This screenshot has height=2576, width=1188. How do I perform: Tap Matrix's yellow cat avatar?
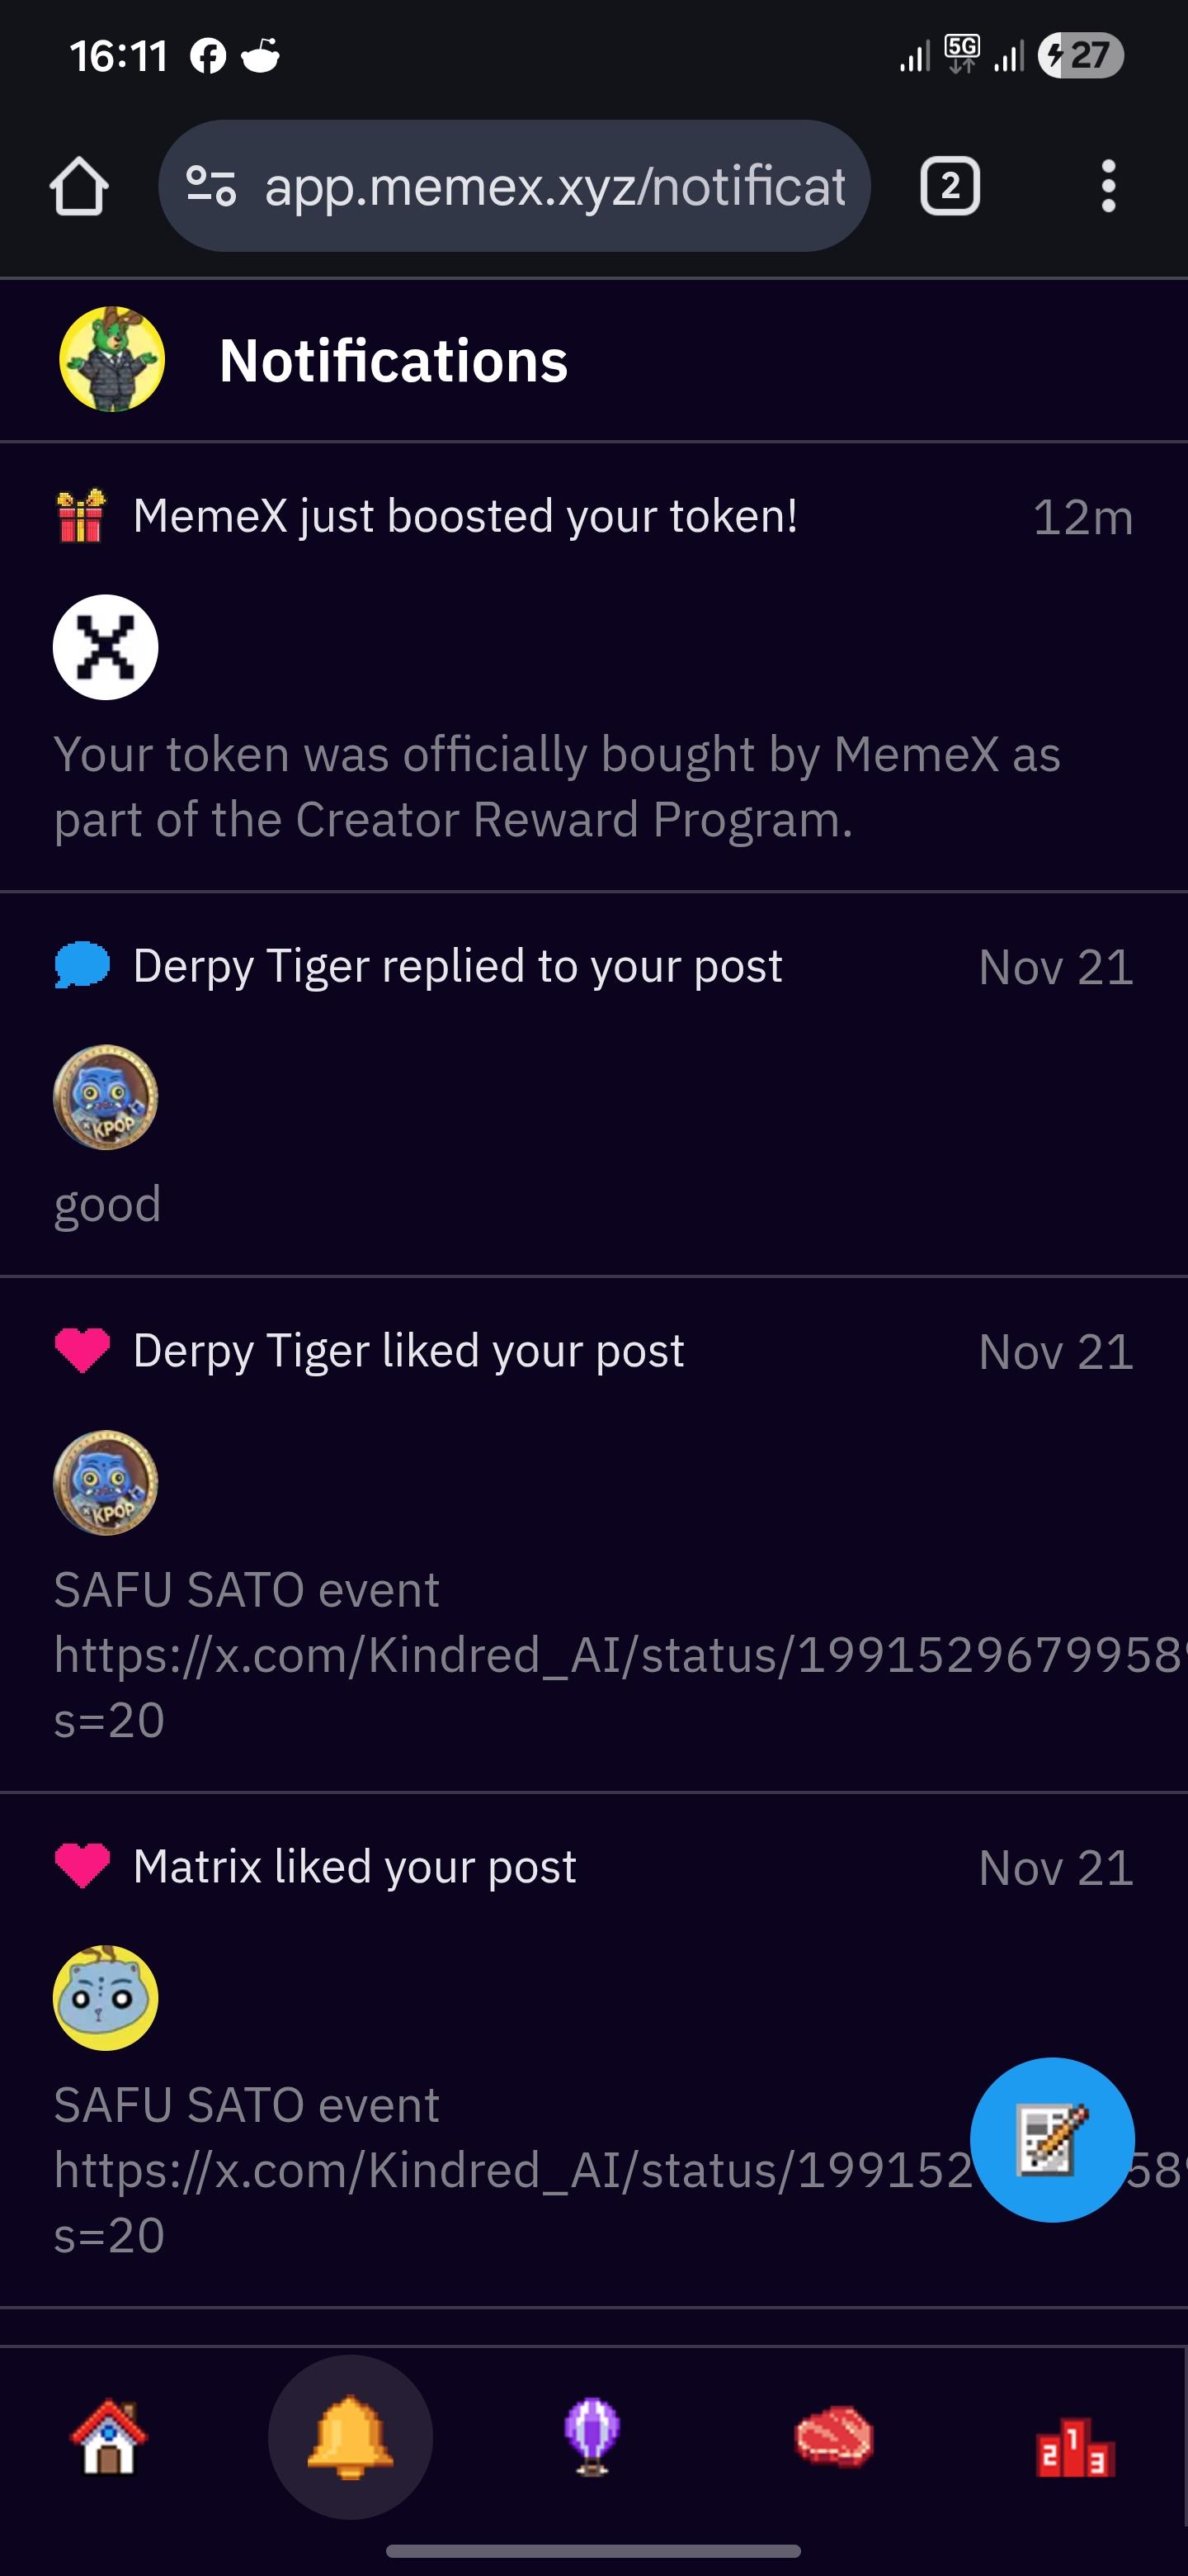click(x=106, y=1997)
